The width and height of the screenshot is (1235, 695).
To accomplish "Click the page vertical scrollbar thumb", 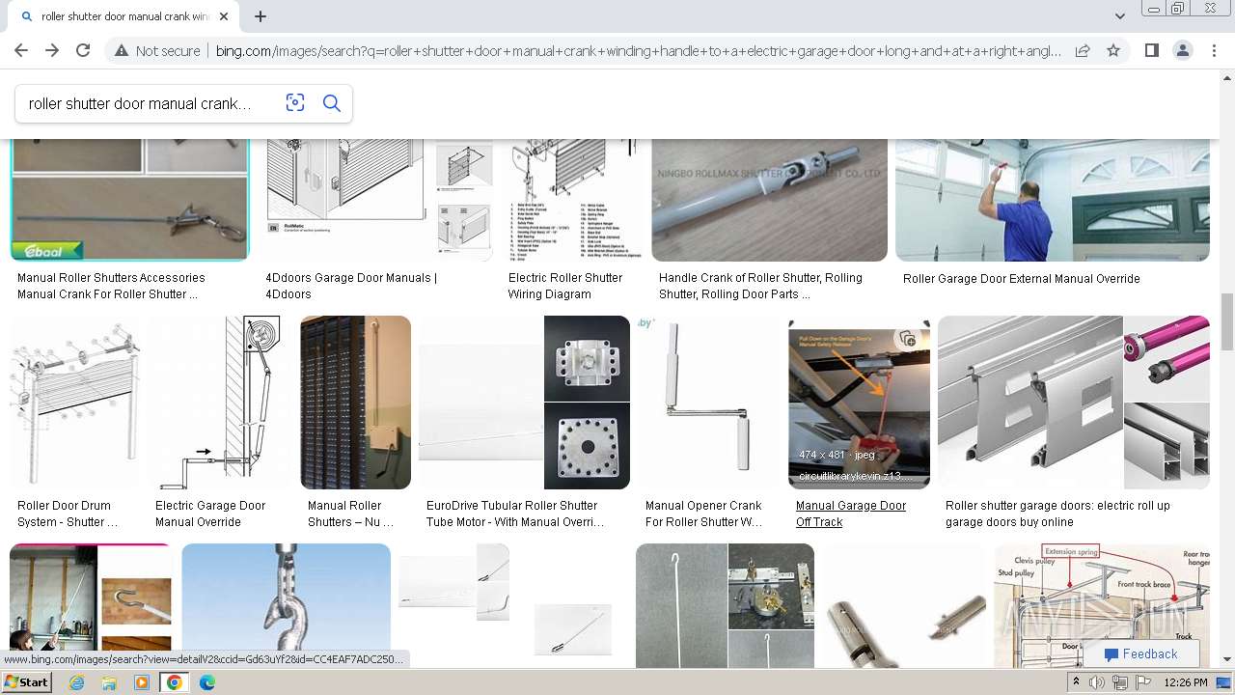I will pos(1227,323).
